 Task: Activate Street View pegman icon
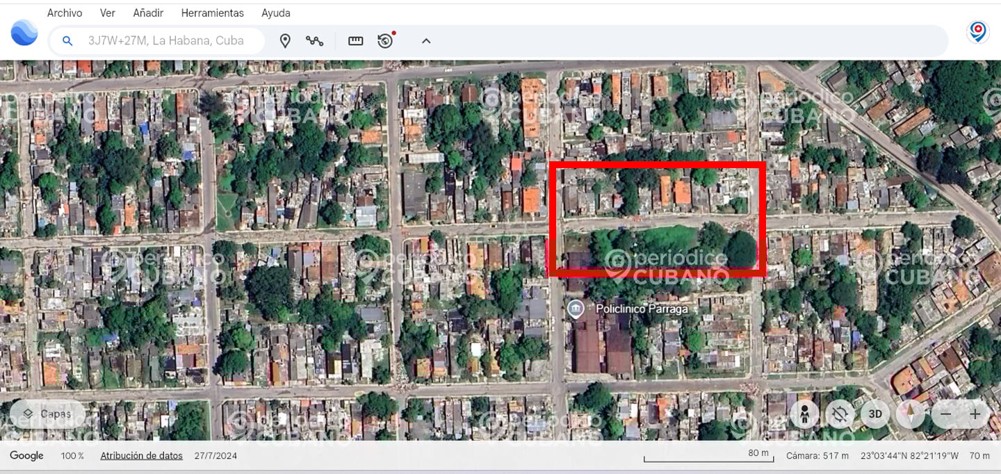coord(804,415)
